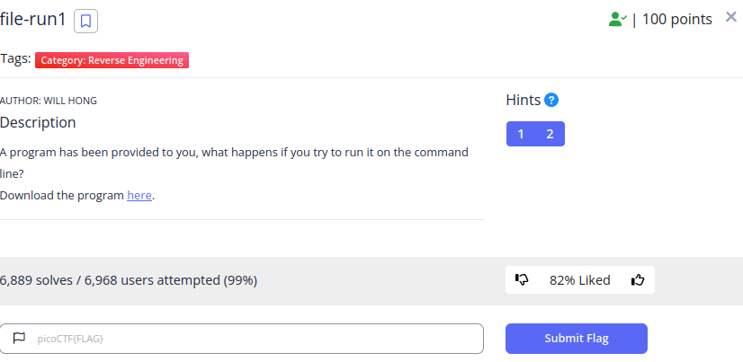Screen dimensions: 743x362
Task: Give the challenge a thumbs up
Action: click(x=638, y=279)
